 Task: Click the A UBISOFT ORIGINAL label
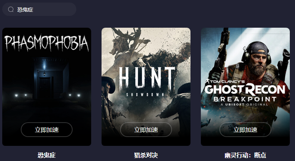click(x=244, y=105)
